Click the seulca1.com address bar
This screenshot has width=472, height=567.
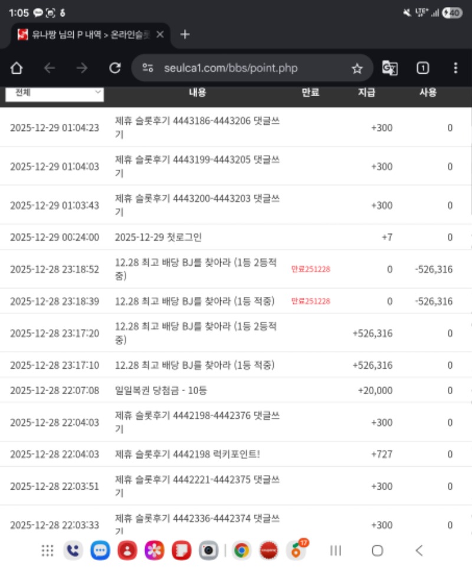coord(236,68)
